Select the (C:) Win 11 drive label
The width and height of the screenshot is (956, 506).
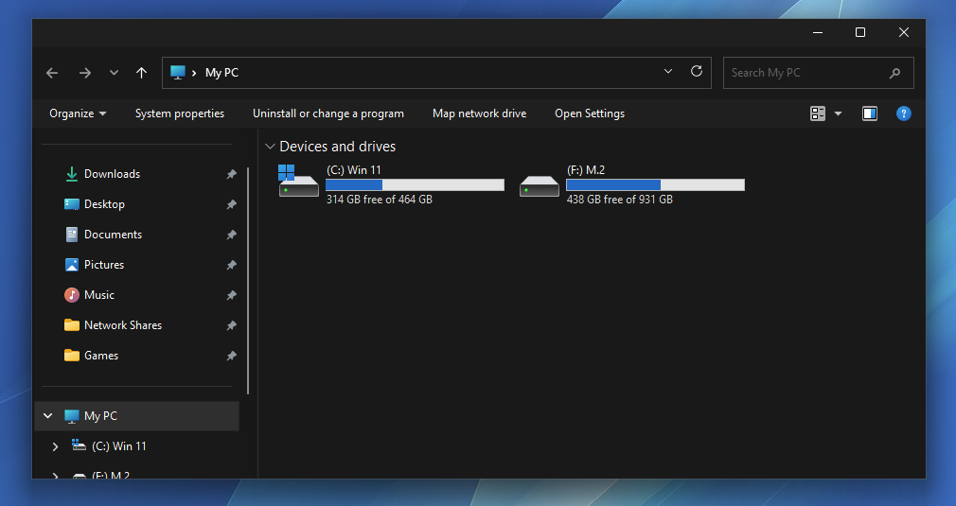tap(354, 170)
